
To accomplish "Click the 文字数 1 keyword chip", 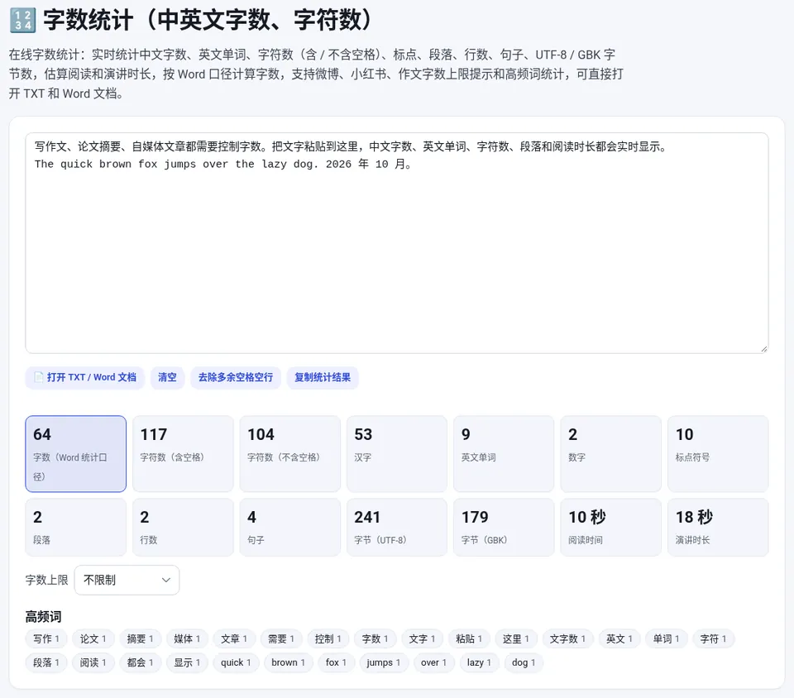I will pos(567,638).
